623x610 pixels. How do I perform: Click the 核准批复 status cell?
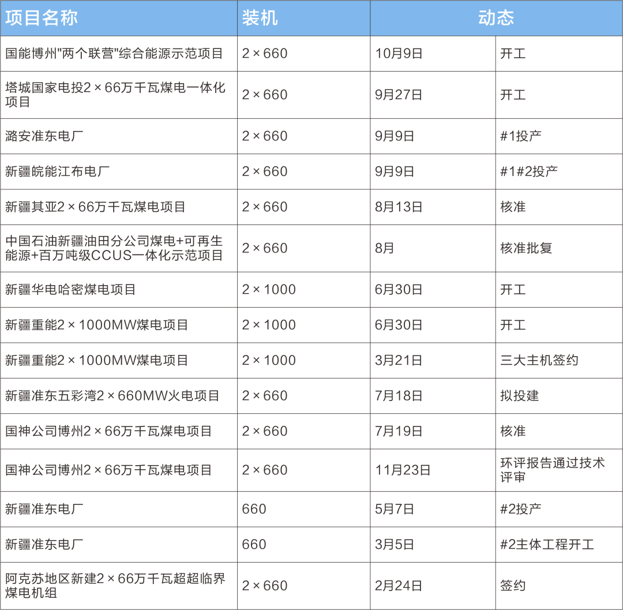pos(559,248)
